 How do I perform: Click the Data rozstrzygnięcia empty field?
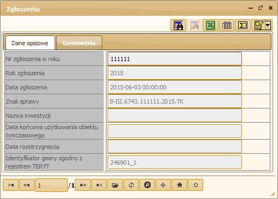click(175, 147)
